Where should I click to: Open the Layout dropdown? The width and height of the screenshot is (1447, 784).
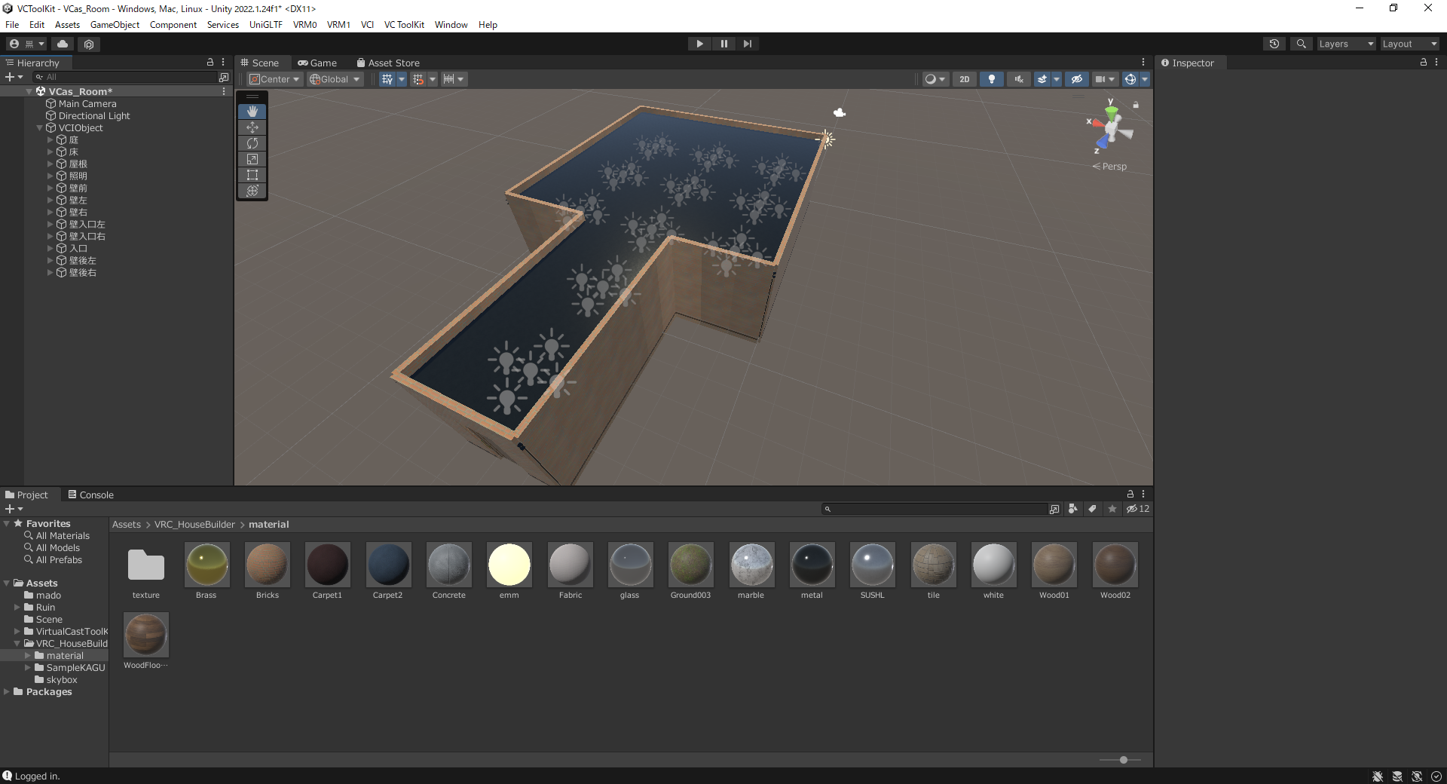(x=1409, y=44)
